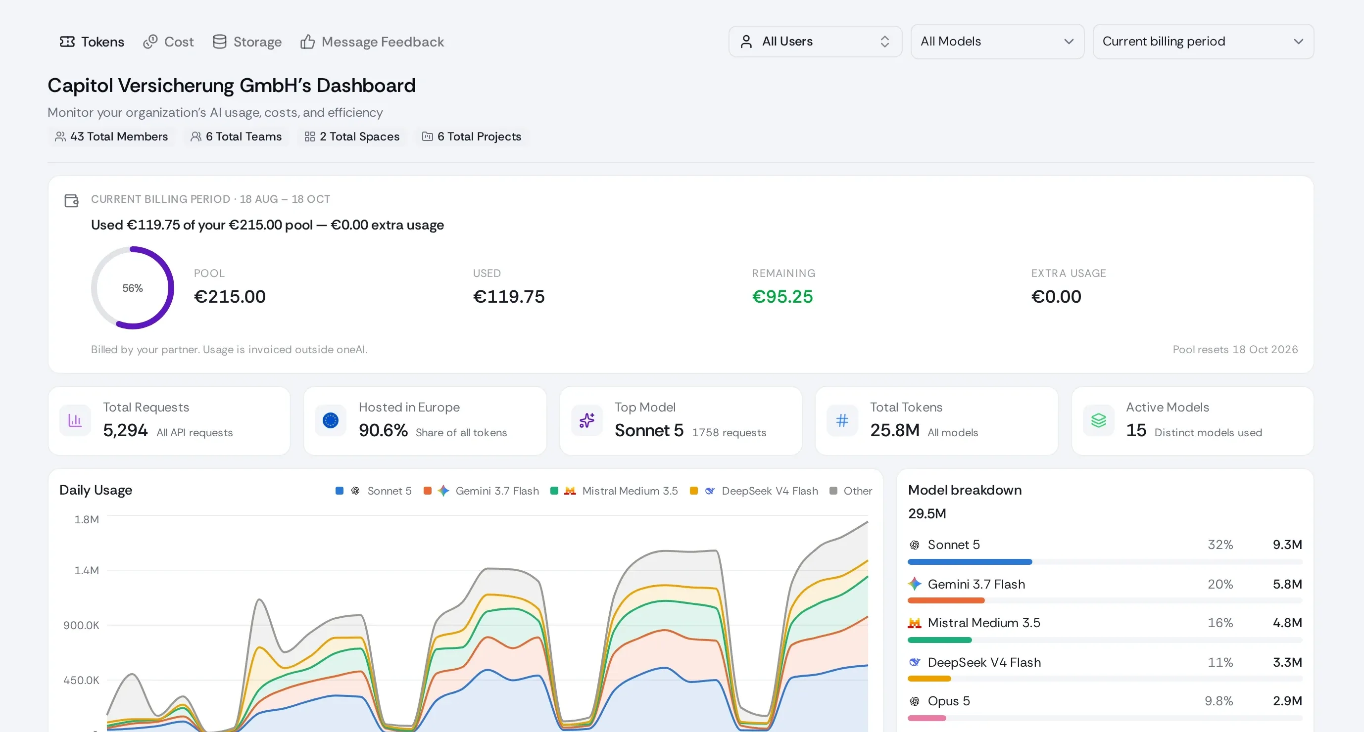
Task: Open the Message Feedback tab
Action: pyautogui.click(x=372, y=42)
